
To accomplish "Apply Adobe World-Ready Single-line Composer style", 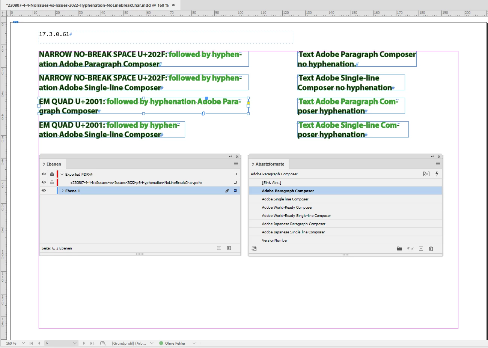I will [345, 215].
